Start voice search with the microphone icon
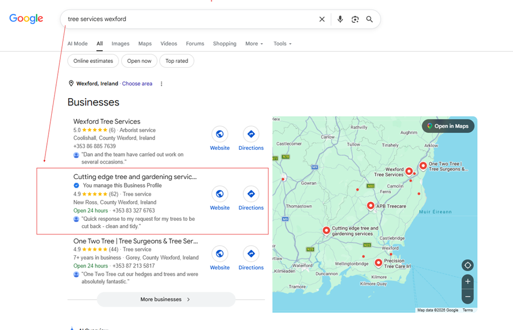The height and width of the screenshot is (330, 513). point(340,19)
